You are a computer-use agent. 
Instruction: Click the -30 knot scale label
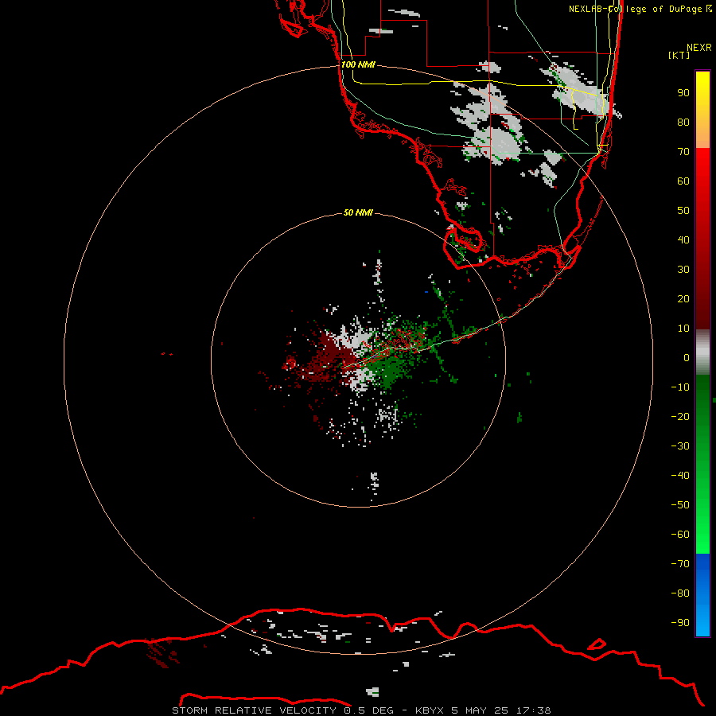coord(680,446)
